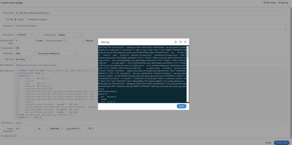Close the View log dialog

pos(181,106)
